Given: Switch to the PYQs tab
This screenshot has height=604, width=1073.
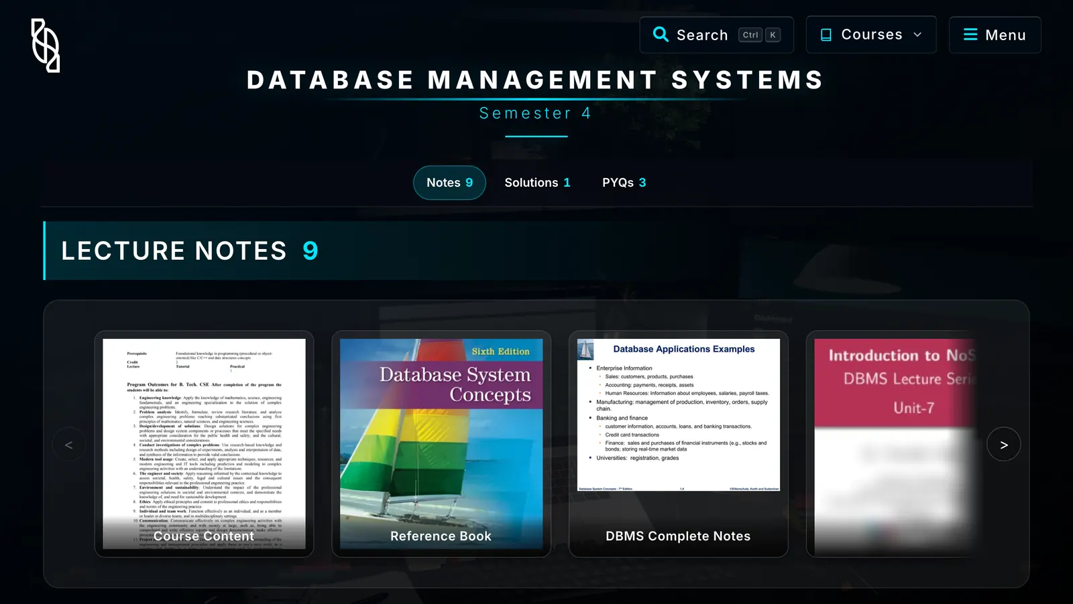Looking at the screenshot, I should (624, 183).
